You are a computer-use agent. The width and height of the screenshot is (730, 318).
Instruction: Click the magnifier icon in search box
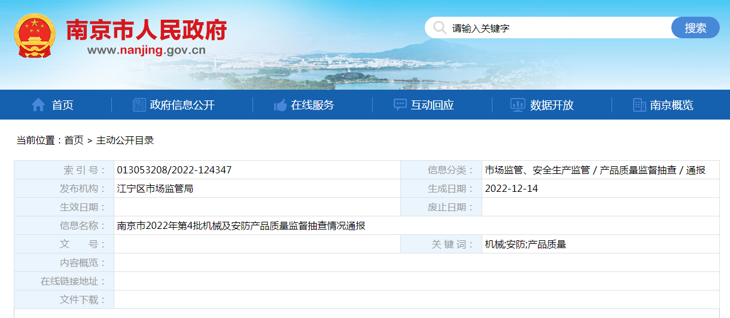(x=440, y=27)
